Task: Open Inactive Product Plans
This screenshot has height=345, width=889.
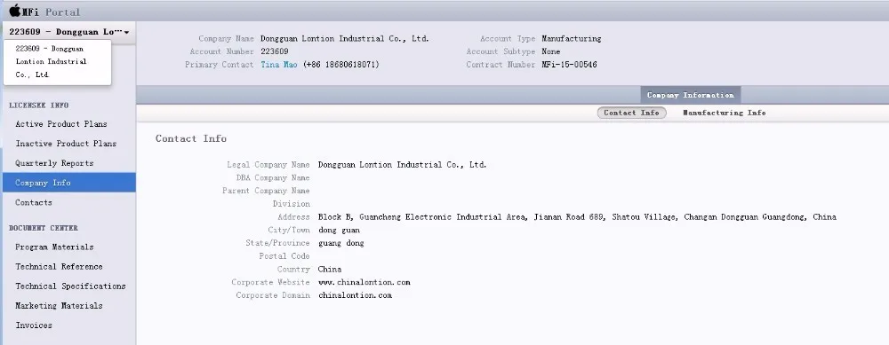Action: point(66,144)
